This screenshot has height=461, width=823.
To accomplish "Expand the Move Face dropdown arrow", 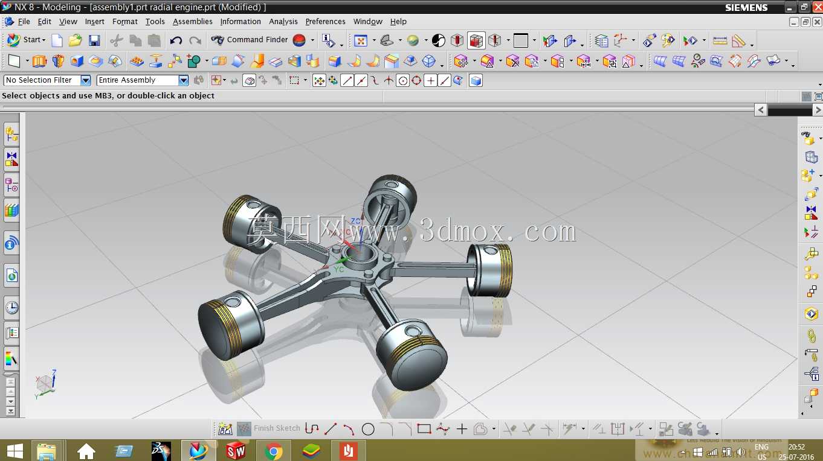I will 474,61.
